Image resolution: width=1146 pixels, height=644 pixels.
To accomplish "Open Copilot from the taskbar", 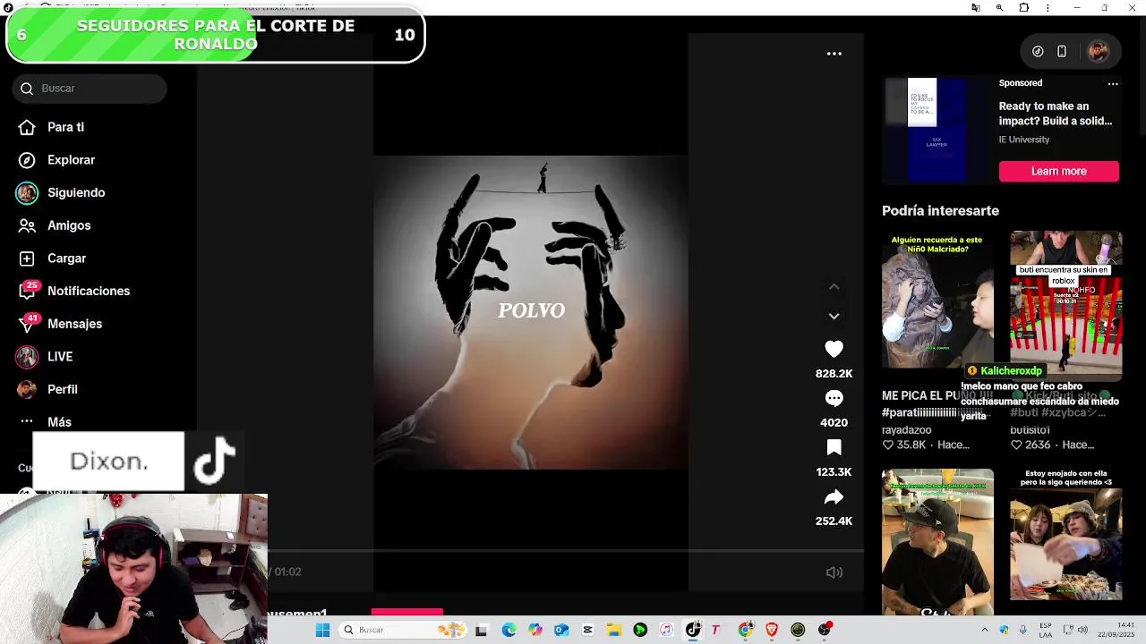I will tap(535, 630).
